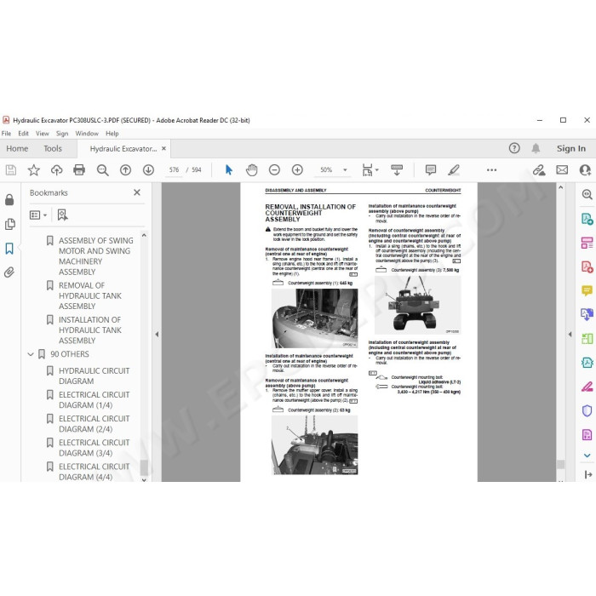Open the View menu
Screen dimensions: 596x596
43,134
